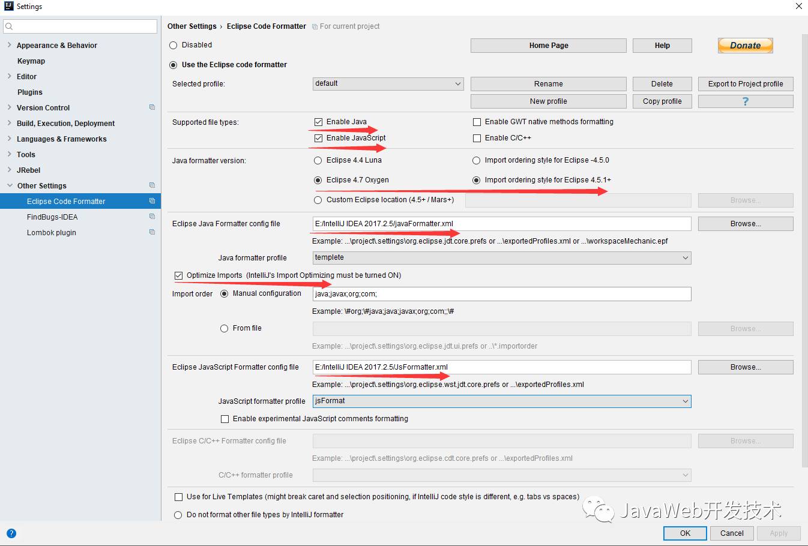Click OK to confirm settings
The image size is (808, 546).
tap(685, 533)
